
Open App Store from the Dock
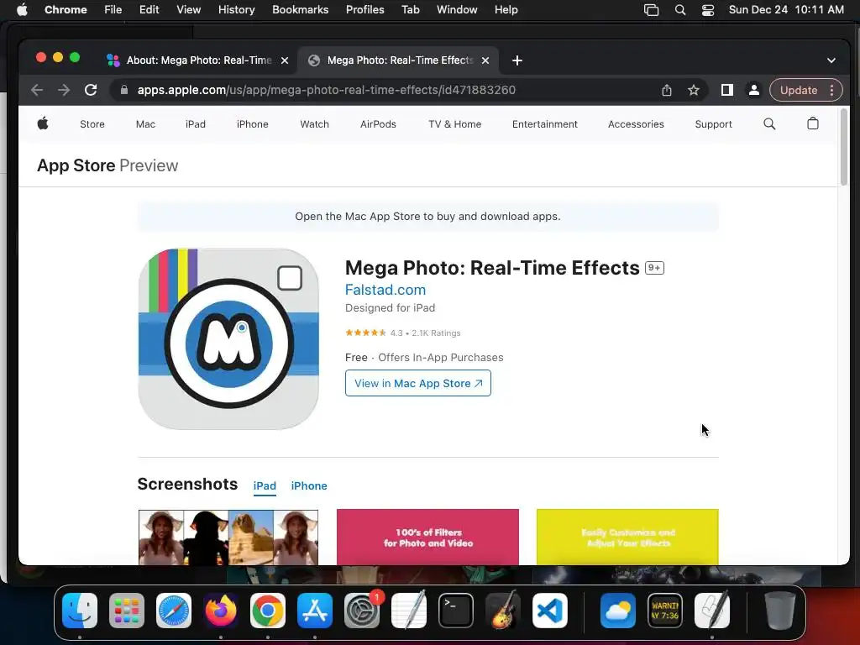(x=315, y=611)
